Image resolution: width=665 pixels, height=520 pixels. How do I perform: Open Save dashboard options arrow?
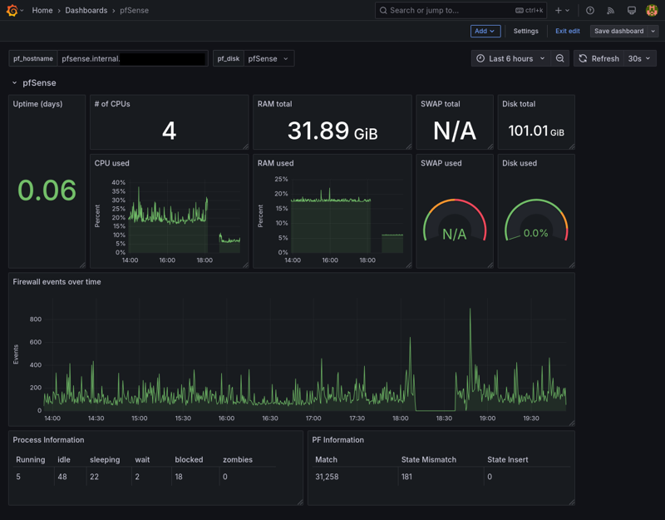(653, 31)
